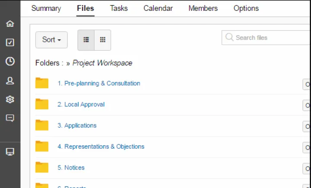Switch to grid view layout

point(103,40)
